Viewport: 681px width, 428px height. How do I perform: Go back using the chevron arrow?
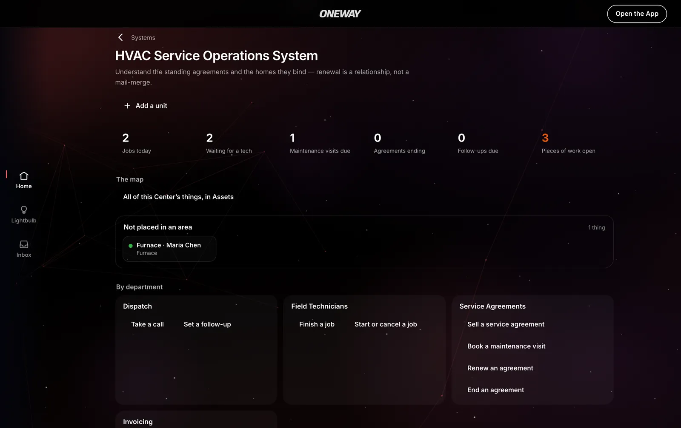tap(120, 37)
